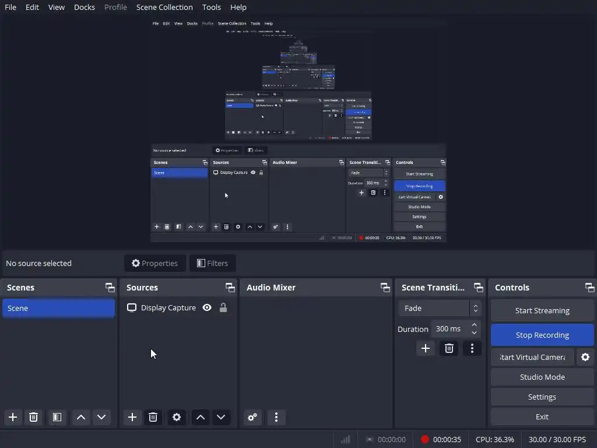Click the 30.00 / 30.00 FPS status text

[557, 440]
